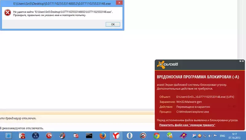Open the volume speaker tray icon
246x140 pixels.
tap(210, 136)
